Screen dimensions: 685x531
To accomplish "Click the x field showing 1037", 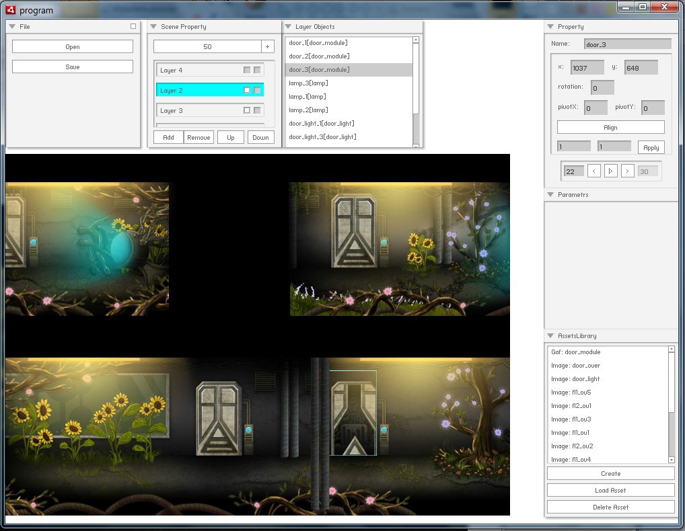I will pos(587,68).
